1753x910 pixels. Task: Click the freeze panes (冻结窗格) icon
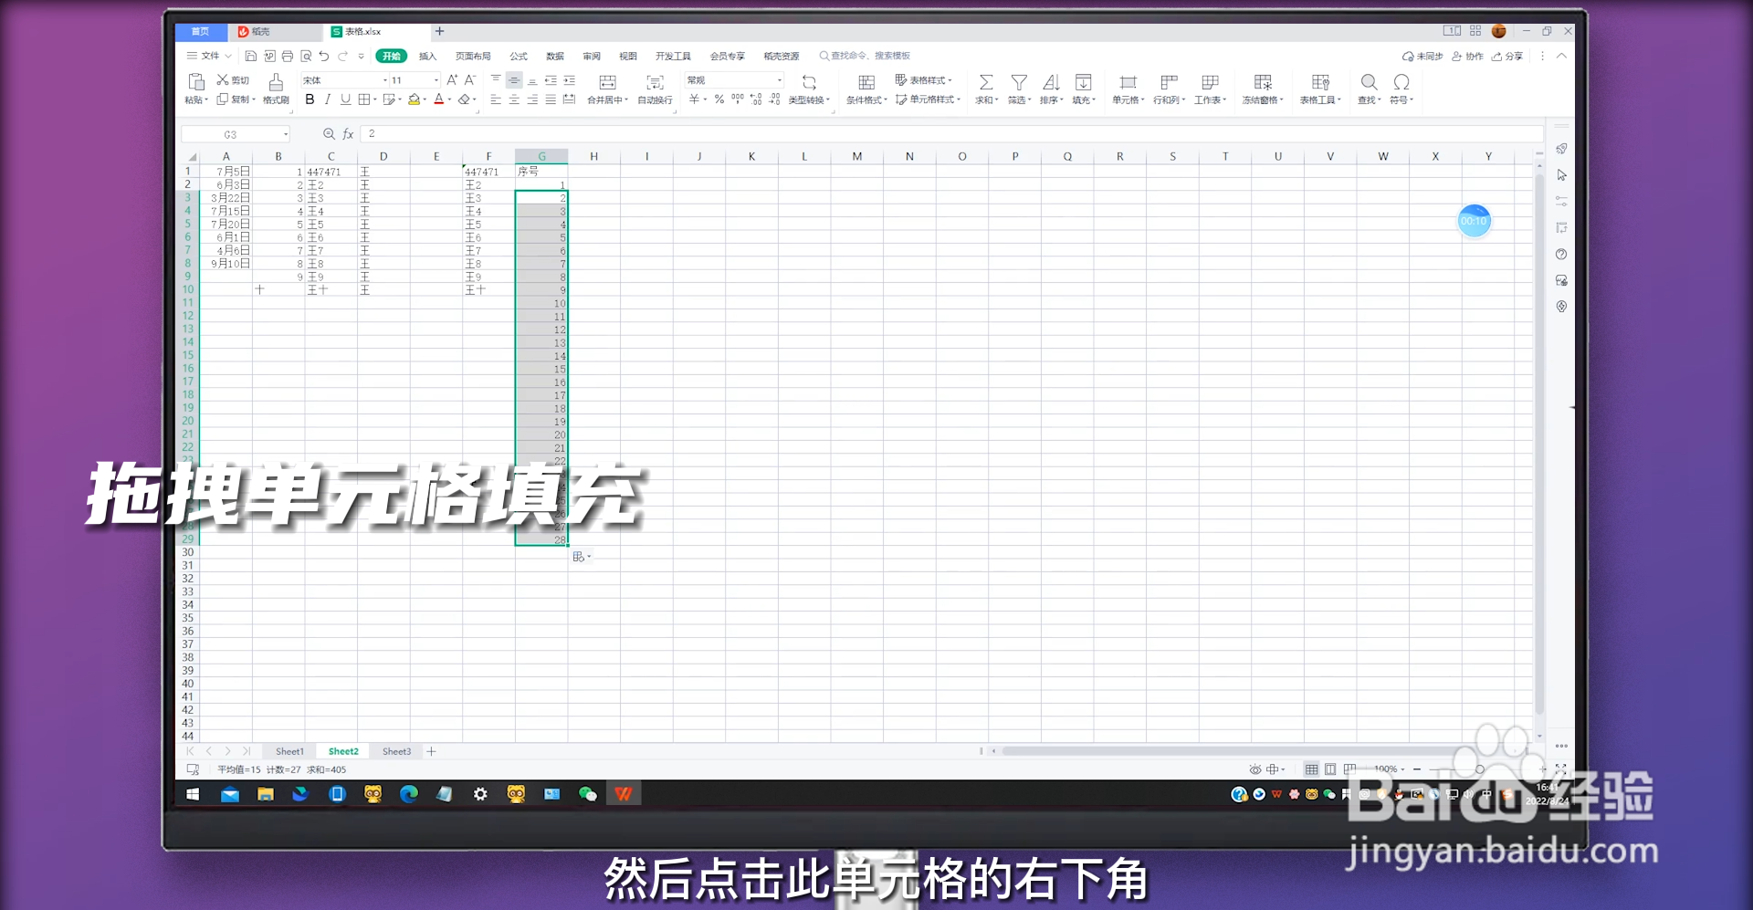coord(1262,89)
